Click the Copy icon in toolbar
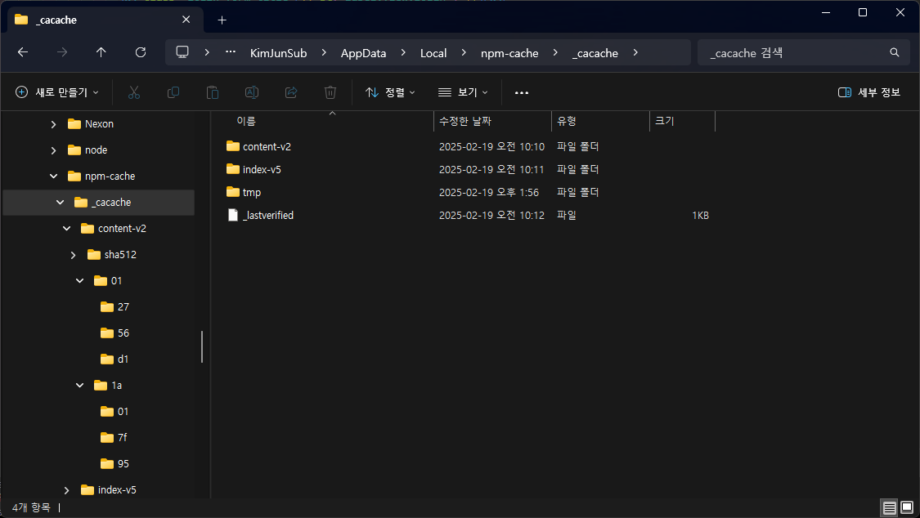The image size is (920, 518). coord(173,92)
